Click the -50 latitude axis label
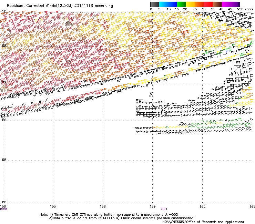 coord(3,11)
